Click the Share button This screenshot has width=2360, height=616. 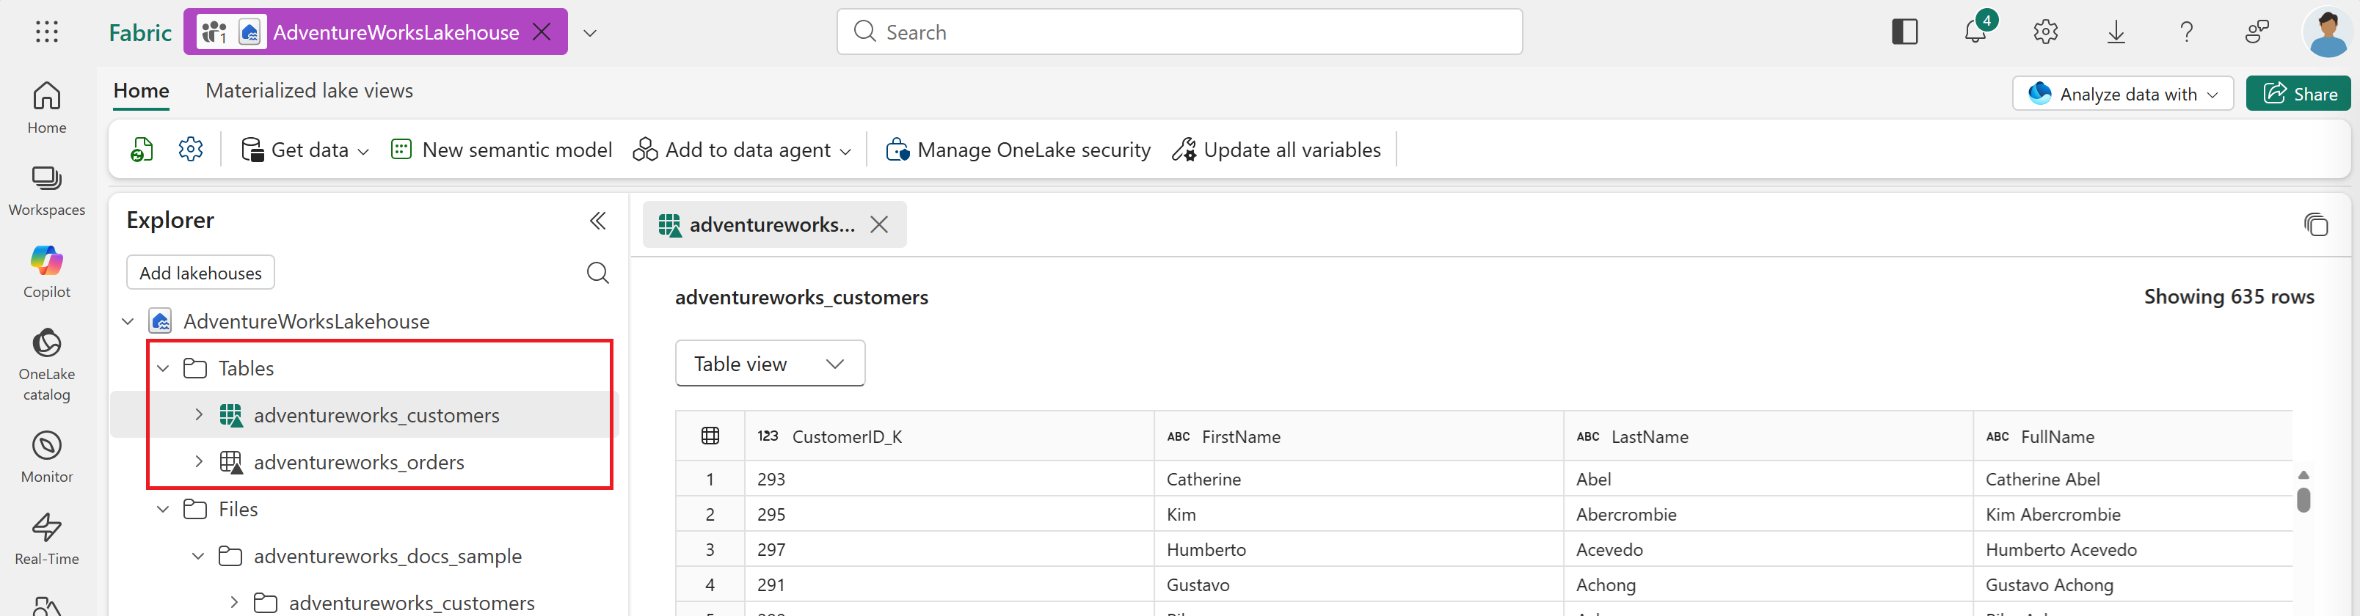pos(2298,95)
